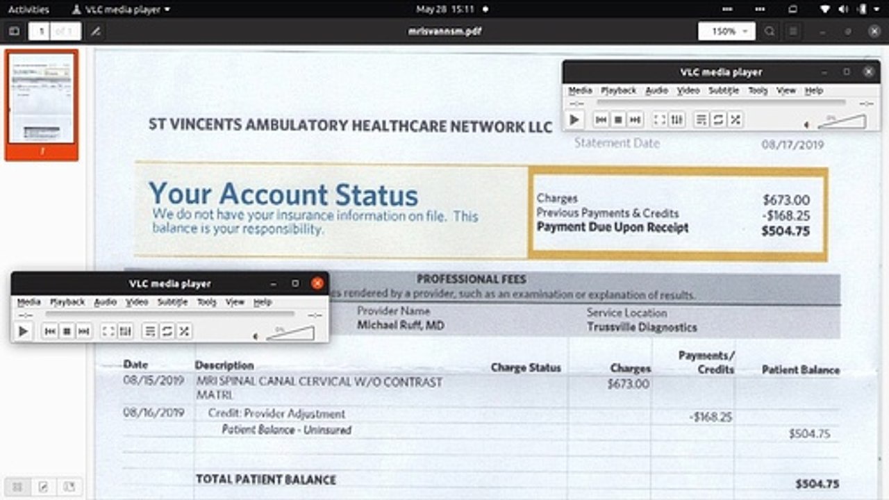The image size is (889, 500).
Task: Toggle fullscreen in orange-close VLC window
Action: 108,331
